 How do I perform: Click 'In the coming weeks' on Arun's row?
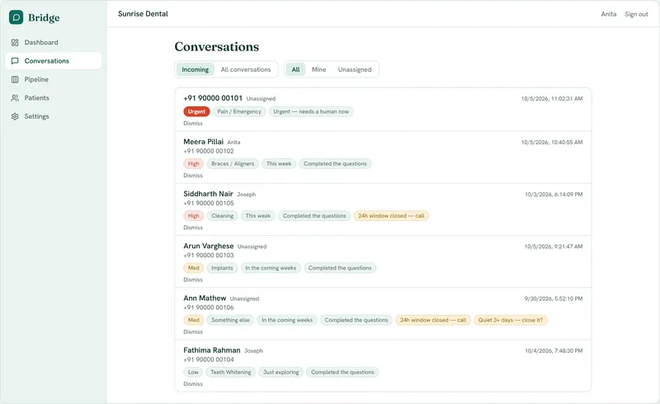click(271, 268)
